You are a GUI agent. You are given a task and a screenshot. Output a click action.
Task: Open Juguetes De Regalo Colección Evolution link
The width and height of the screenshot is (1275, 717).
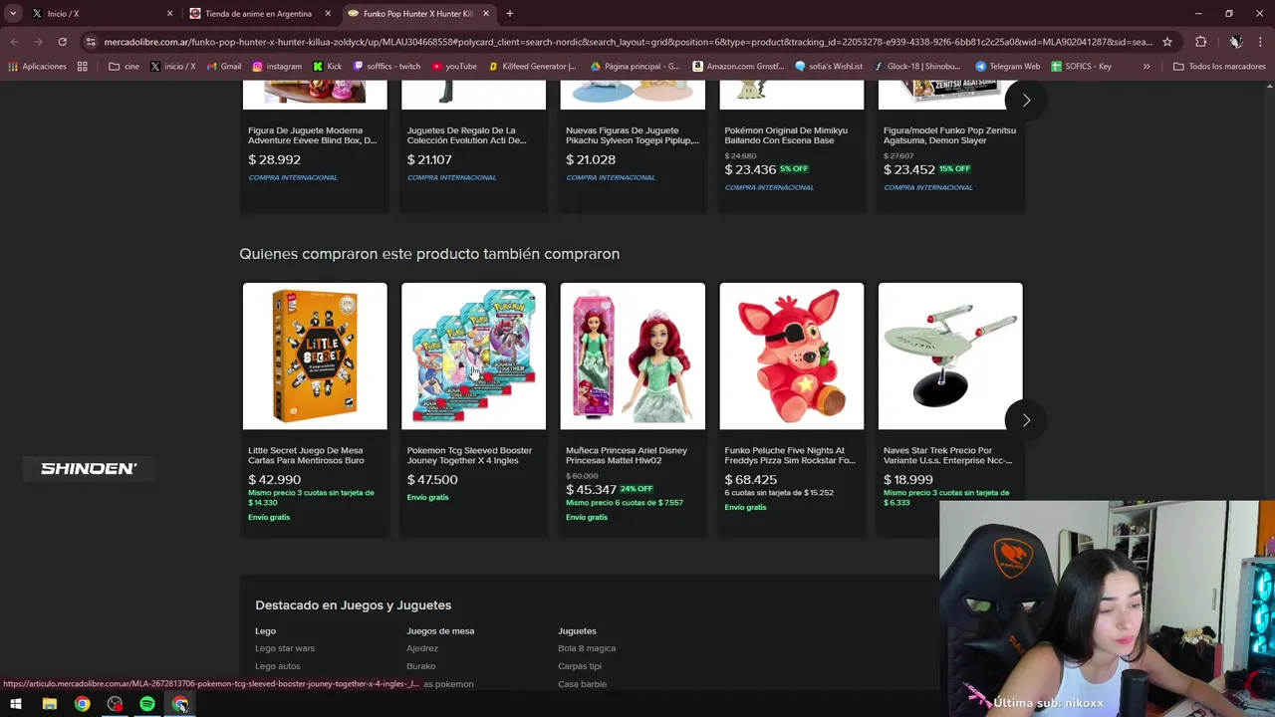coord(466,135)
